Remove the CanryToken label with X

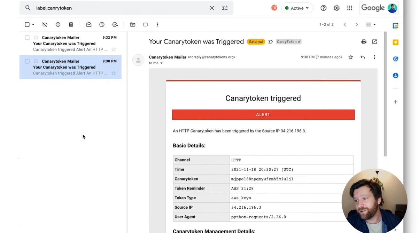pos(299,42)
